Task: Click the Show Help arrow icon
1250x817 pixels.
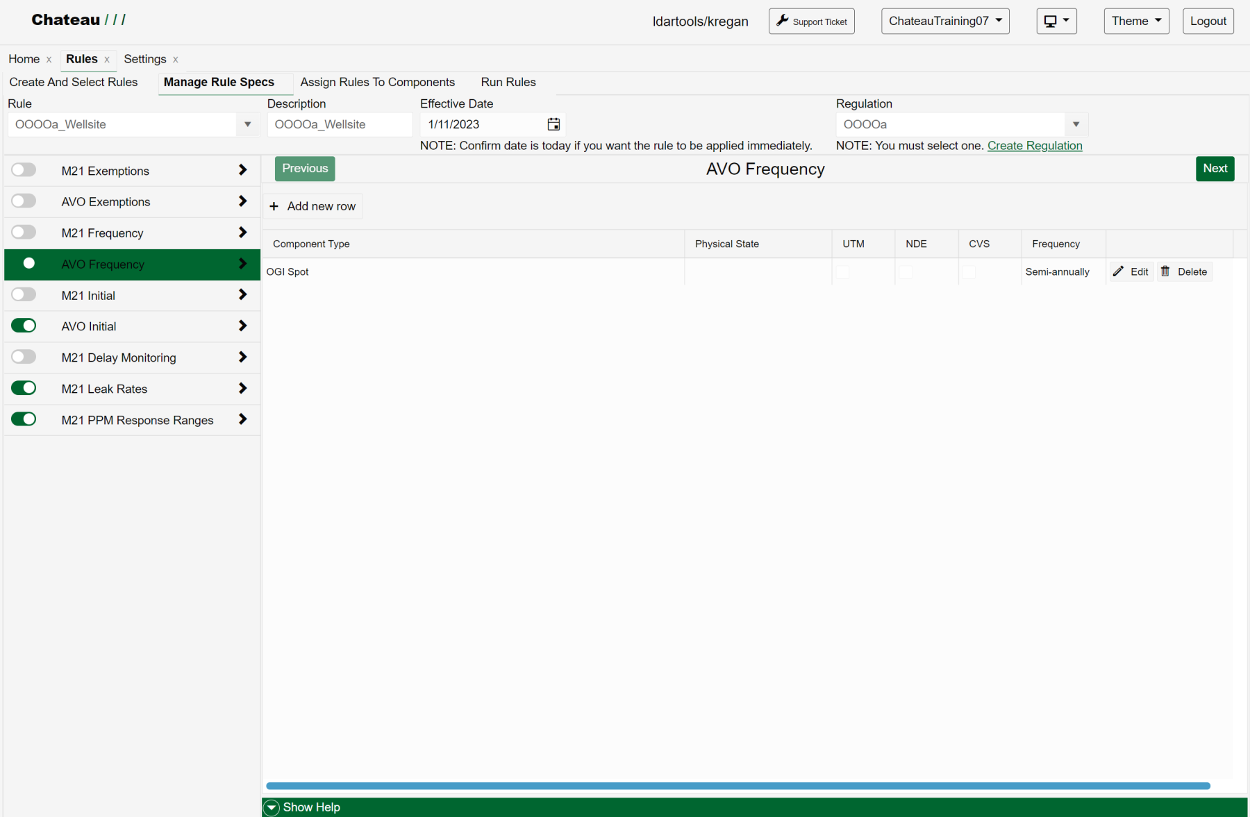Action: [272, 807]
